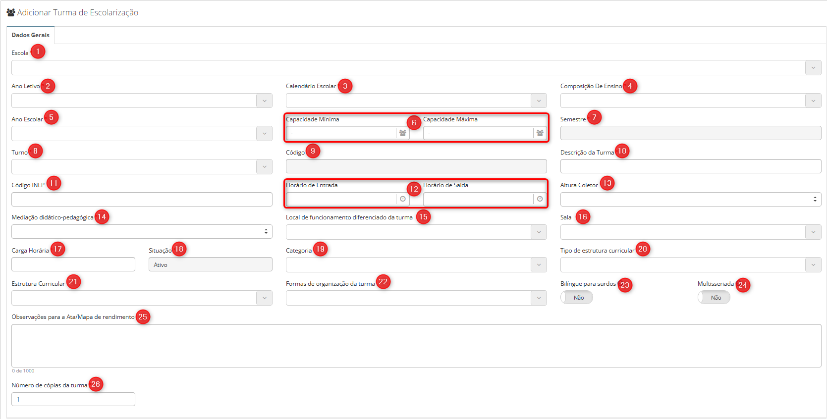This screenshot has height=419, width=827.
Task: Click red badge 1 beside Escola
Action: point(38,52)
